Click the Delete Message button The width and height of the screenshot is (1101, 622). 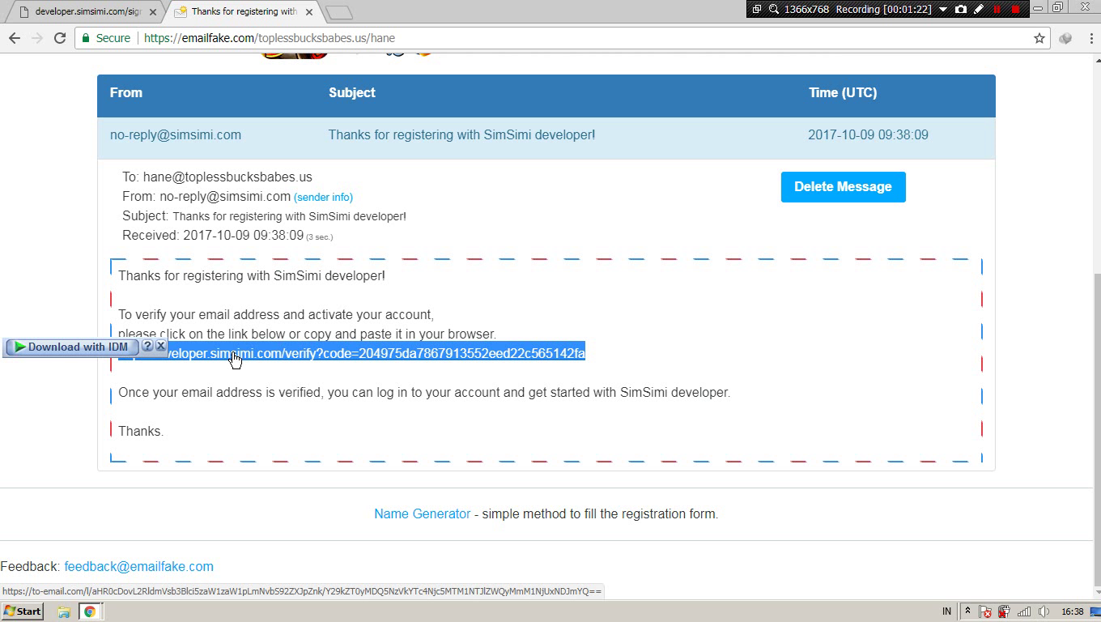click(x=844, y=187)
